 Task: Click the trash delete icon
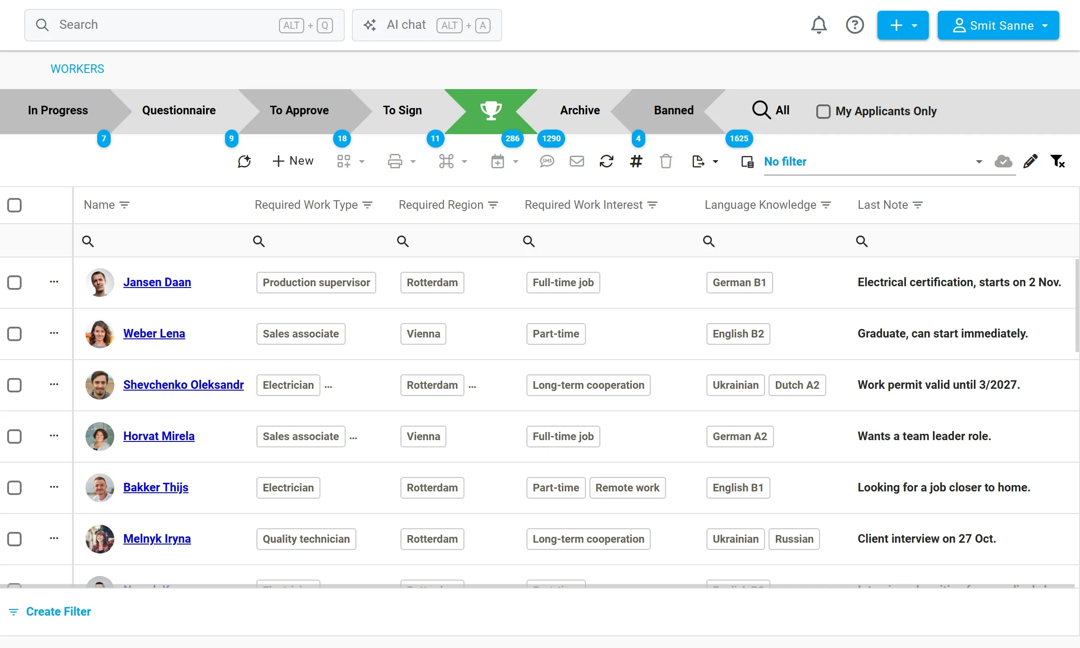pyautogui.click(x=666, y=161)
